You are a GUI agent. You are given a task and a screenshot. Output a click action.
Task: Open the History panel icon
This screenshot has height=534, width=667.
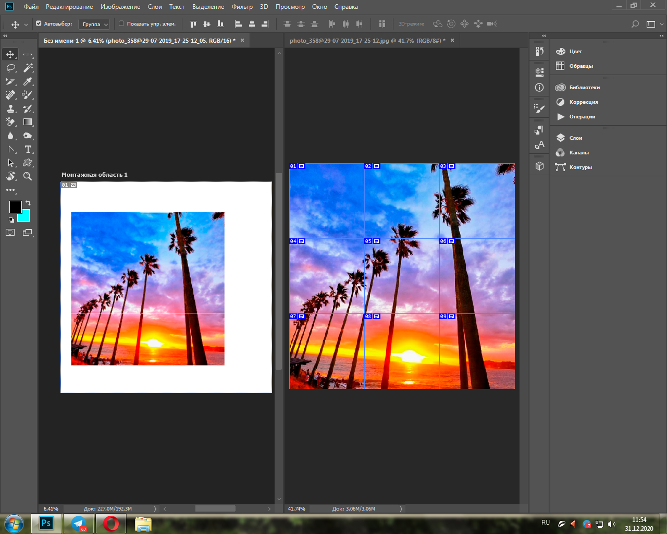point(539,51)
